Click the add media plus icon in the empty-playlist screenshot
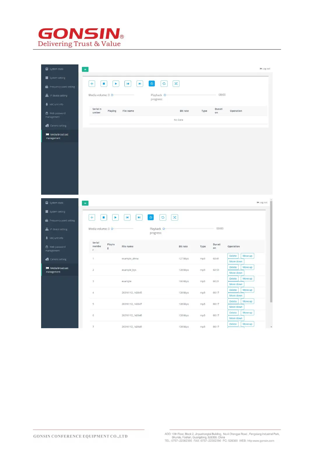Screen dimensions: 314x471 point(92,84)
